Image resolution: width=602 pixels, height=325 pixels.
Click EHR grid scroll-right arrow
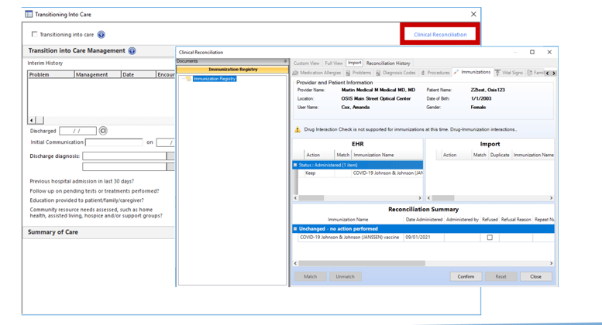click(420, 198)
